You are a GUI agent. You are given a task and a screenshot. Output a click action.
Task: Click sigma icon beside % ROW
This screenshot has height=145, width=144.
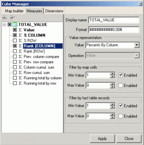coord(20,40)
